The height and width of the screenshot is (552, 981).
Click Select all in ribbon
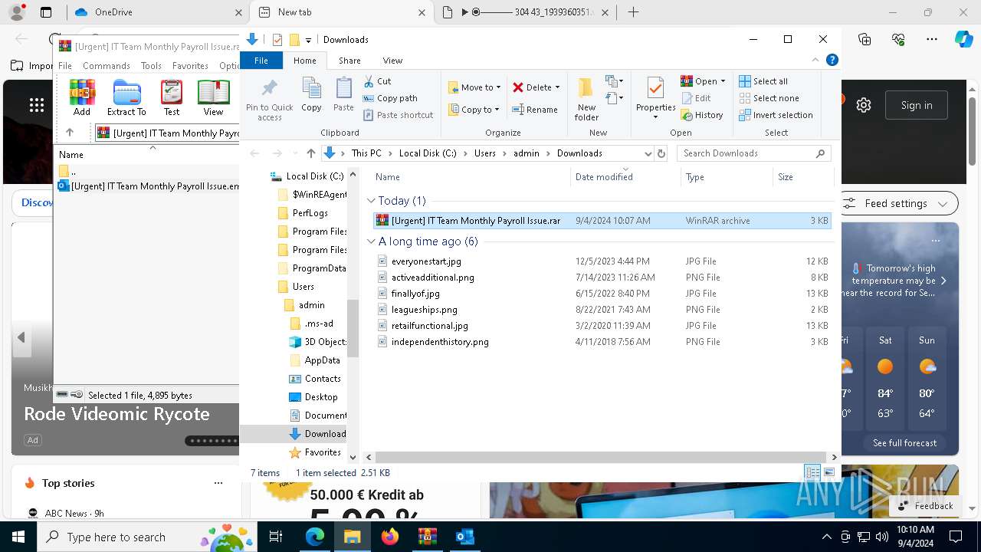(x=763, y=81)
